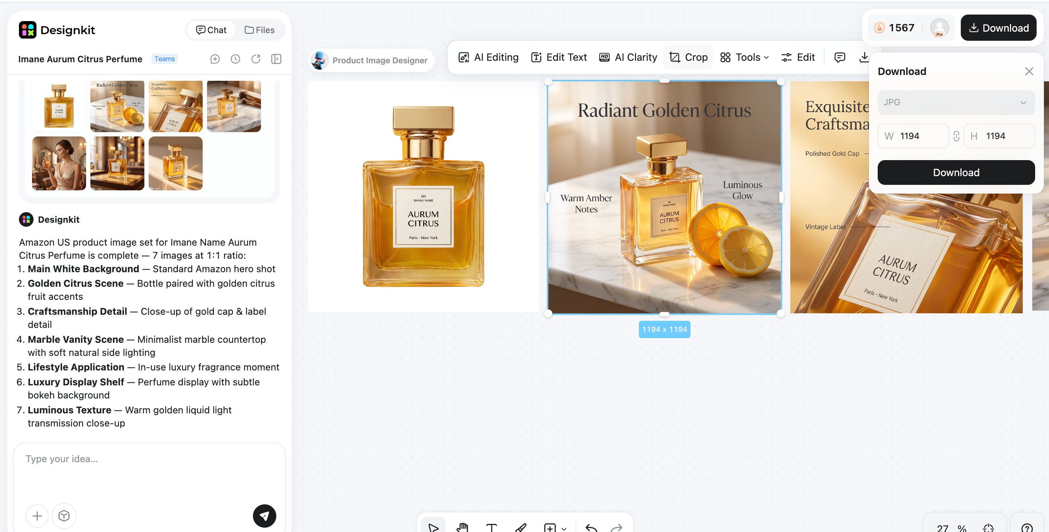This screenshot has width=1049, height=532.
Task: Choose the brush tool
Action: tap(520, 527)
